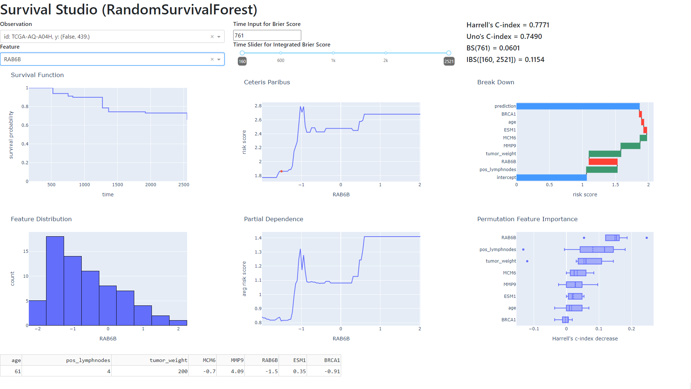691x389 pixels.
Task: Click the left slider handle at 160
Action: (242, 53)
